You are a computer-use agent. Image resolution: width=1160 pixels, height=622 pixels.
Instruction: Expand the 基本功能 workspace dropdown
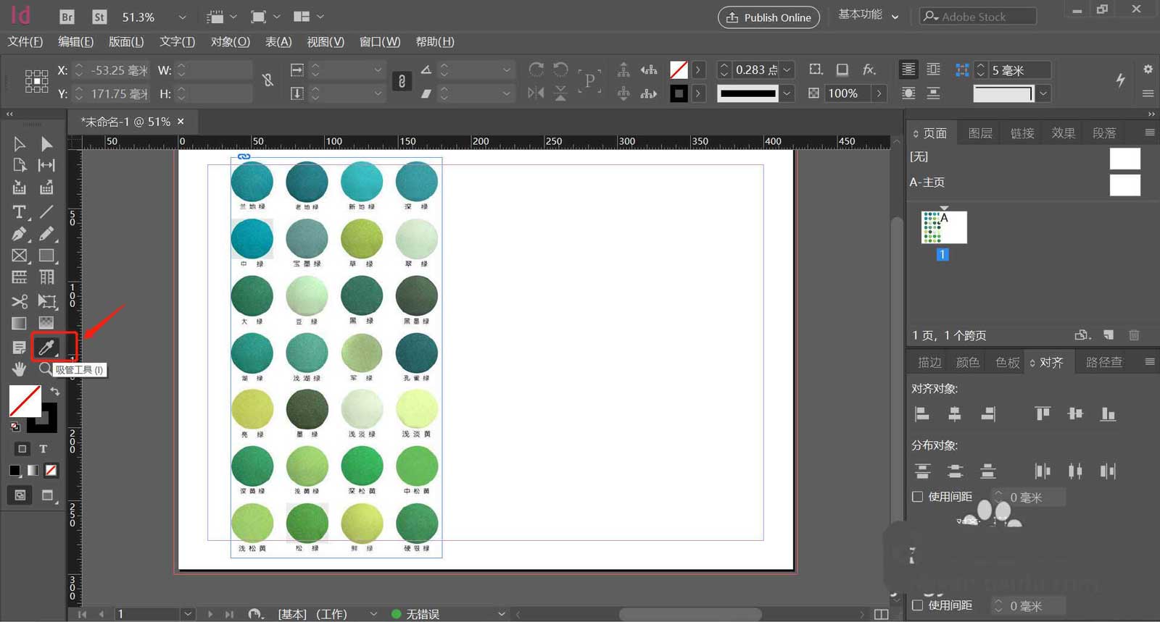[x=895, y=17]
